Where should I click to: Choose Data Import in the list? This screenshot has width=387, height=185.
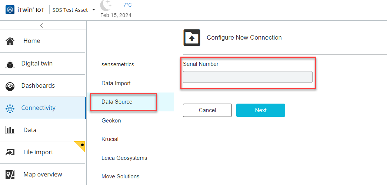pos(116,83)
